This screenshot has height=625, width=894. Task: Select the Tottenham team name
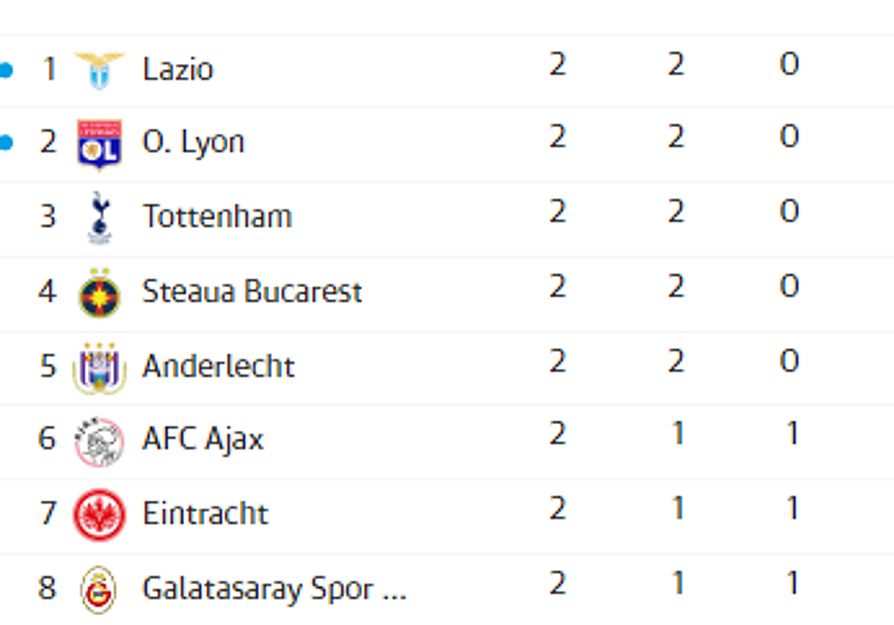click(217, 217)
